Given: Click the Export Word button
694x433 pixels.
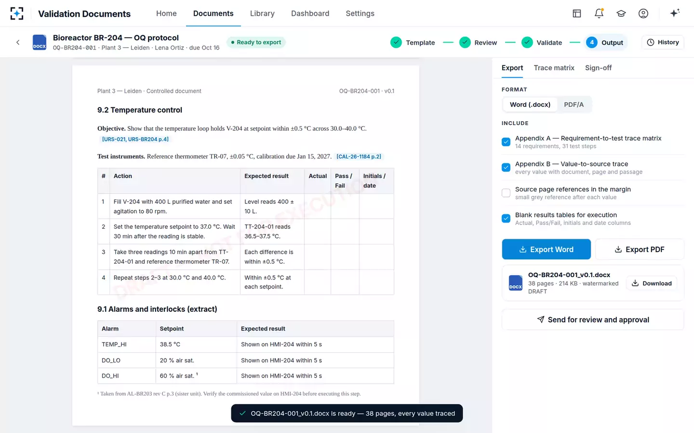Looking at the screenshot, I should point(546,249).
